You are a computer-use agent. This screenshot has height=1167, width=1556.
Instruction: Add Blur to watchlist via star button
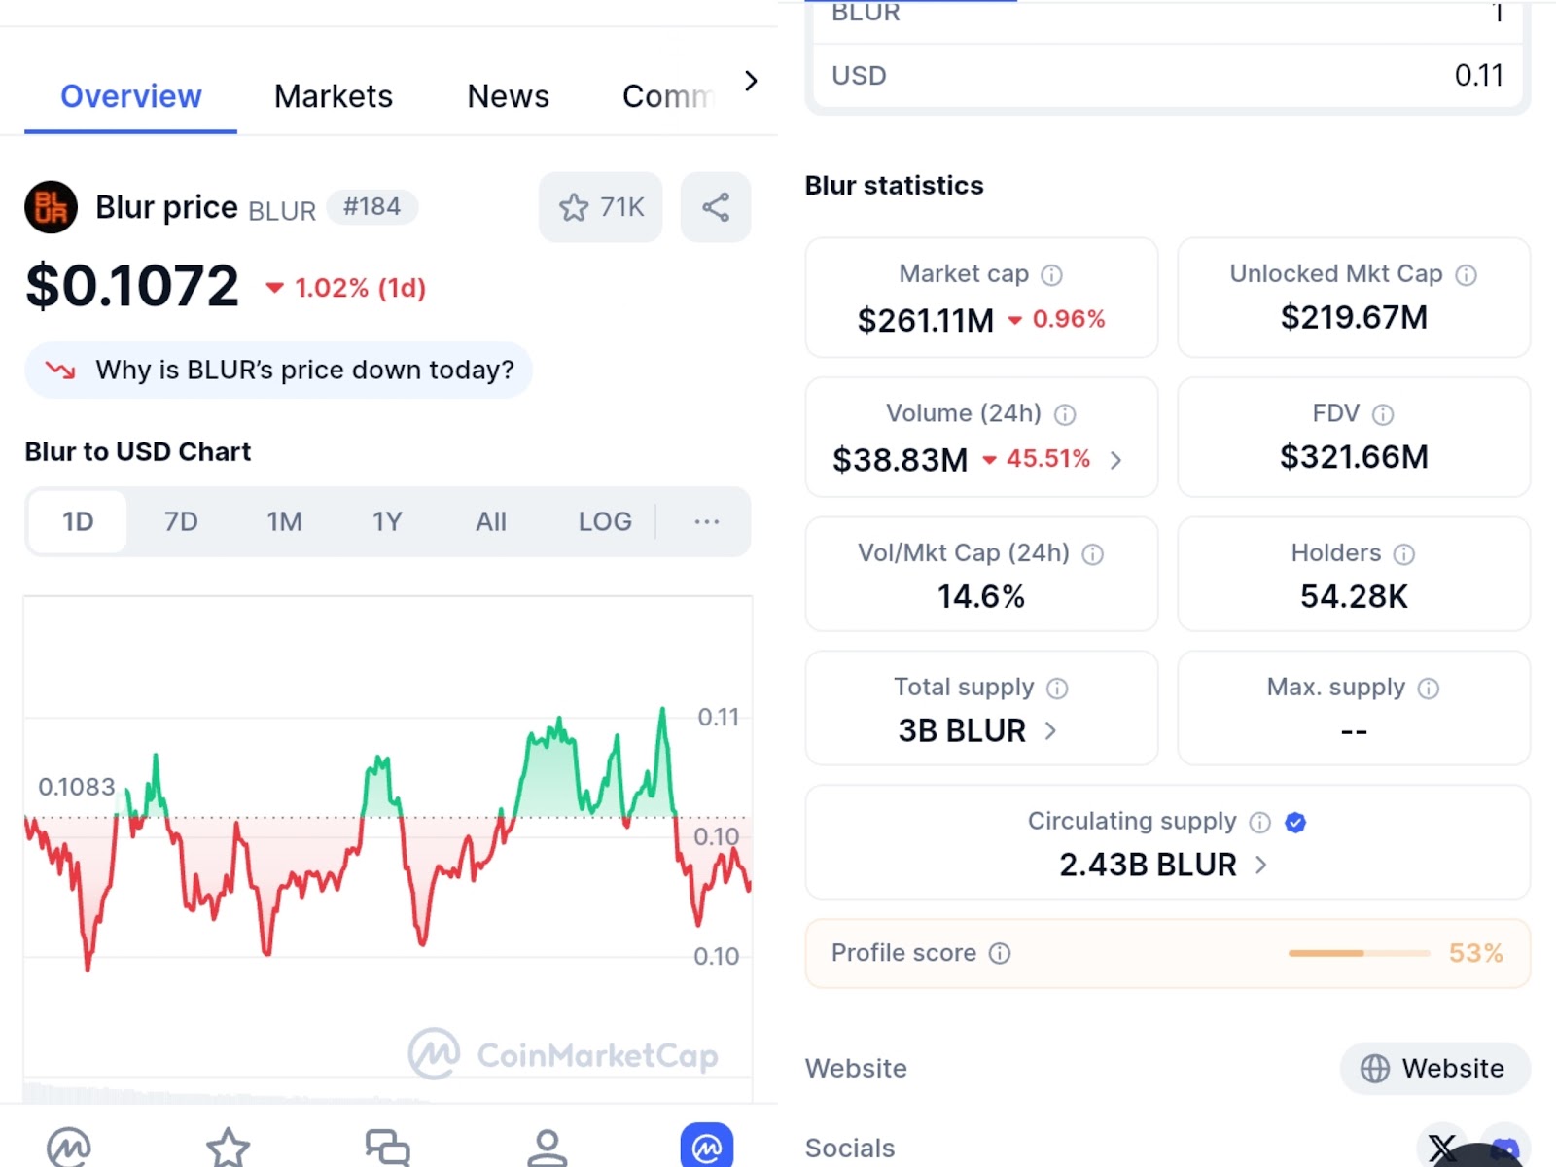pos(600,207)
